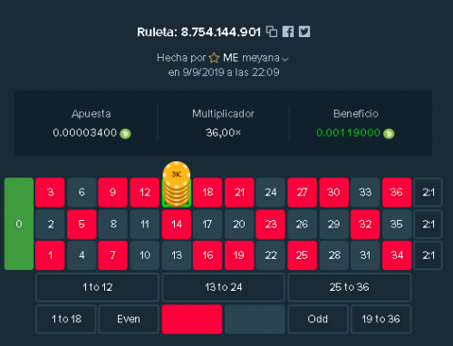The height and width of the screenshot is (346, 453).
Task: Bet on number 23
Action: (271, 225)
